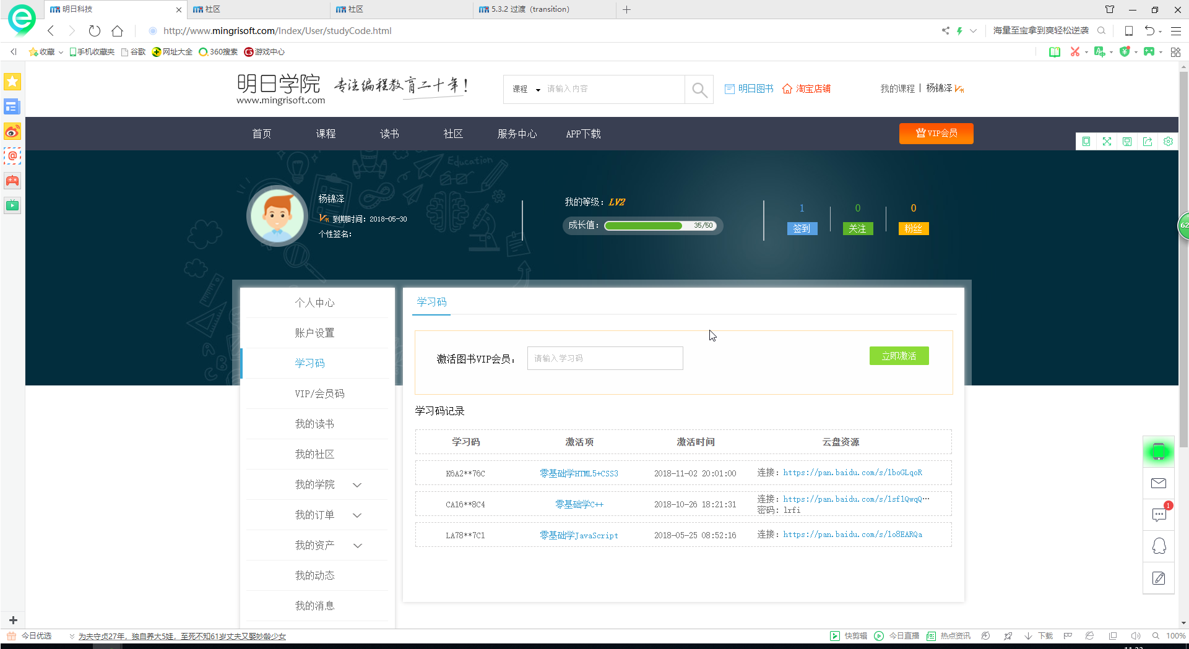This screenshot has height=649, width=1189.
Task: Click the undo arrow icon in toolbar
Action: pos(1149,31)
